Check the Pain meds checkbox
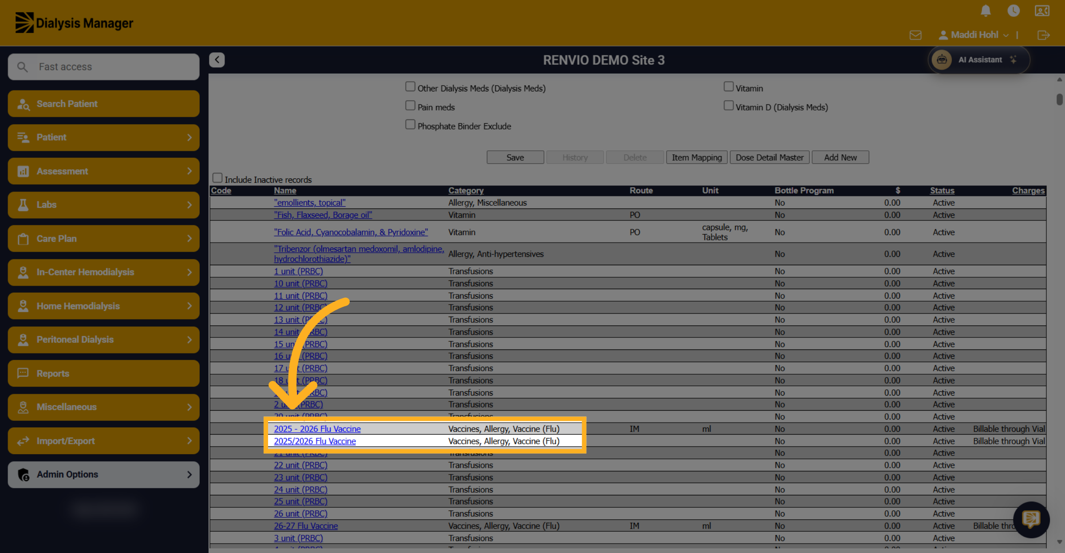1065x553 pixels. (x=410, y=106)
